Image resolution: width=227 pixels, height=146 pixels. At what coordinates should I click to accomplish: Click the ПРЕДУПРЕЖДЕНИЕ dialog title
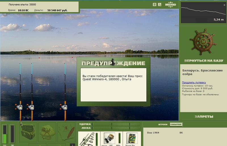point(113,63)
